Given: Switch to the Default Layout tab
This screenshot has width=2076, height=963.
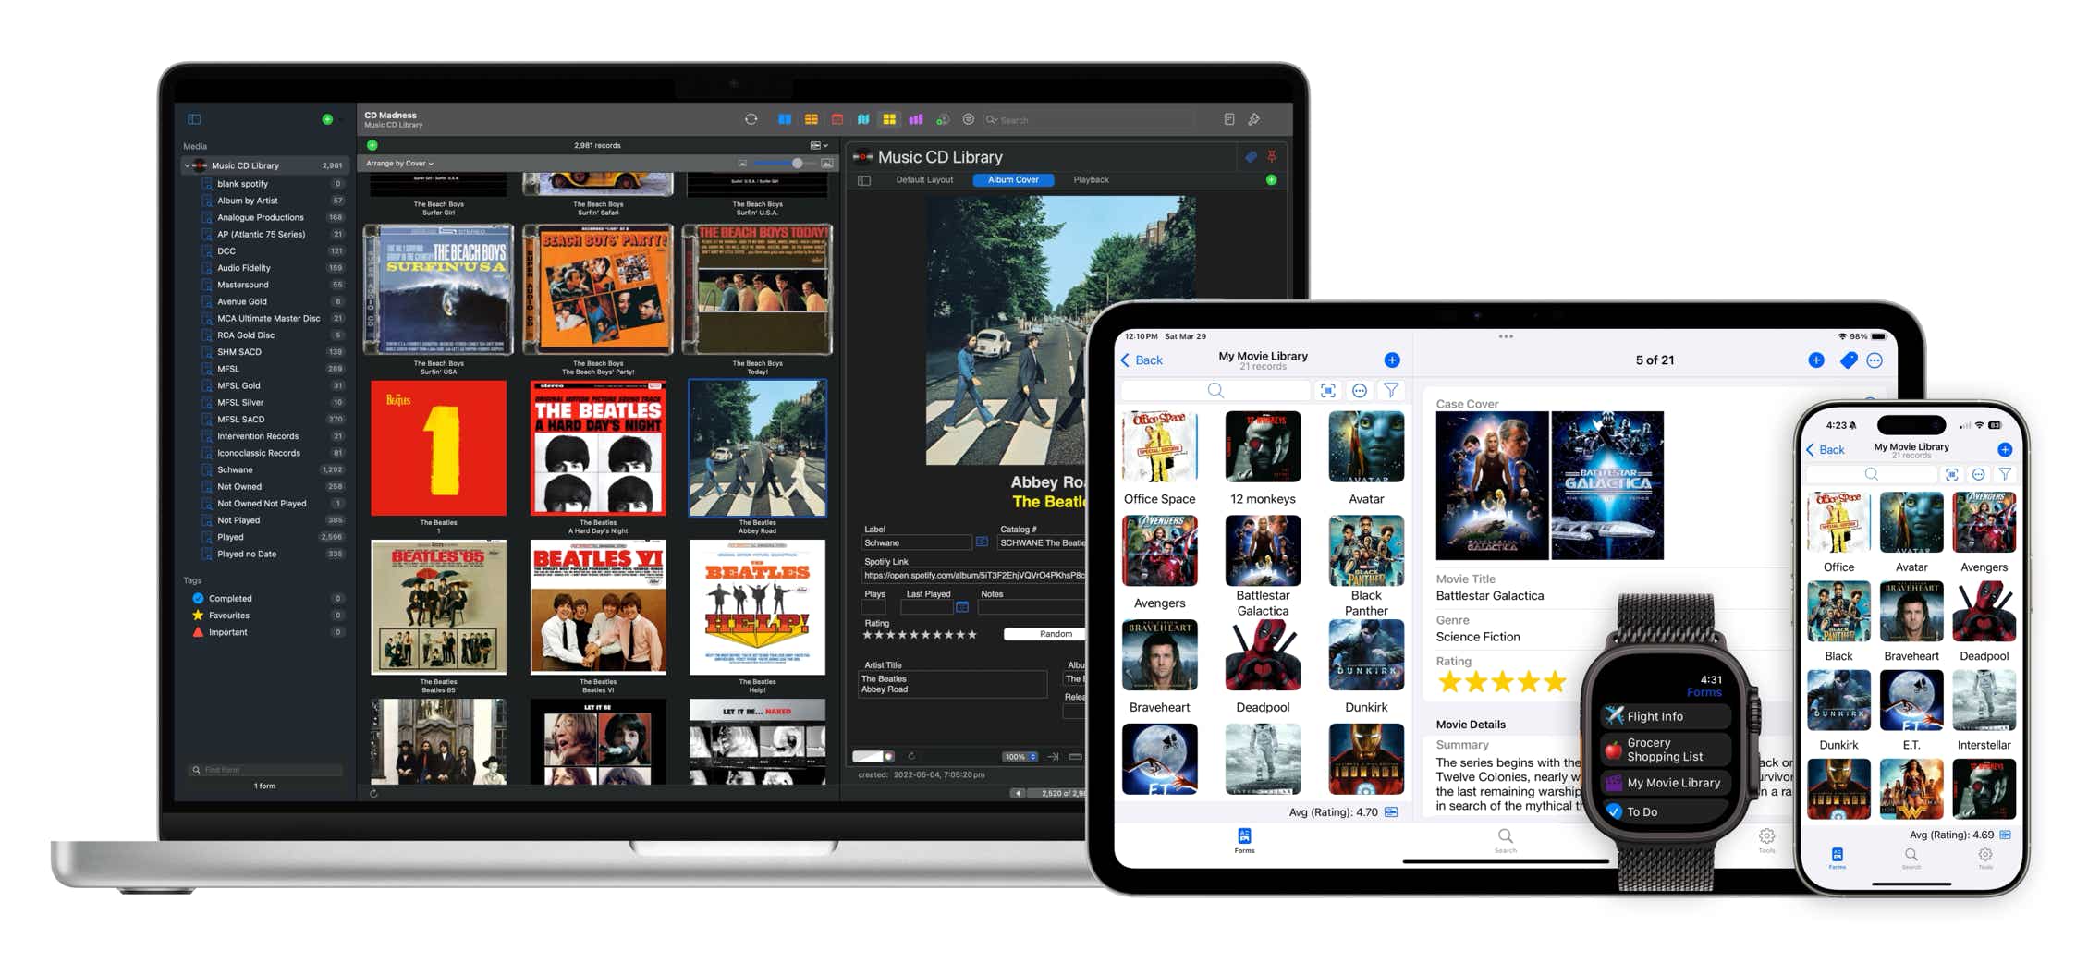Looking at the screenshot, I should coord(924,180).
